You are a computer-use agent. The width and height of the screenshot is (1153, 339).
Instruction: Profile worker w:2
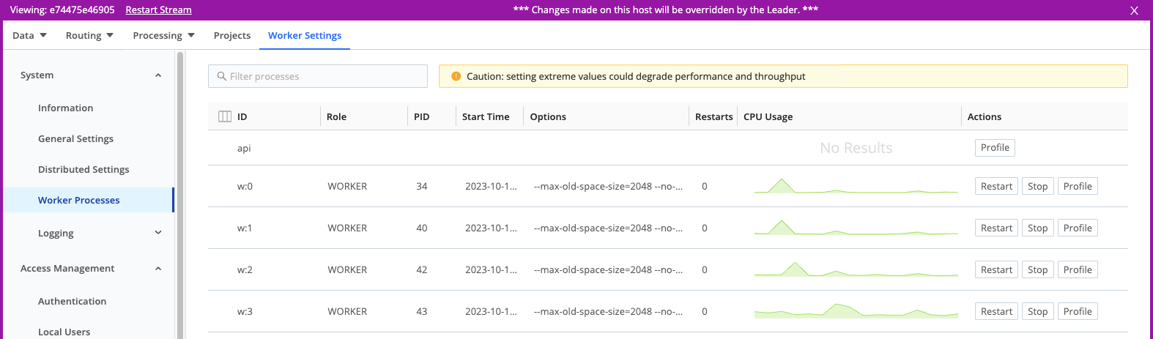click(1078, 269)
